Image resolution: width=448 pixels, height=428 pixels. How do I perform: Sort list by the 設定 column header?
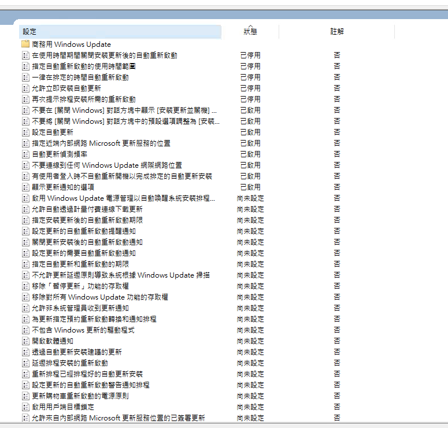(120, 31)
